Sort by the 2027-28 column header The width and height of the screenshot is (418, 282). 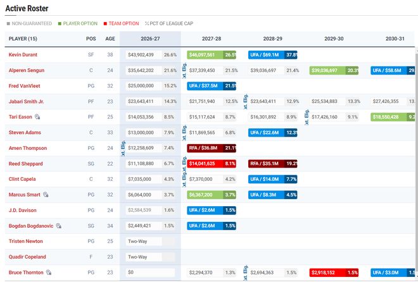coord(212,39)
